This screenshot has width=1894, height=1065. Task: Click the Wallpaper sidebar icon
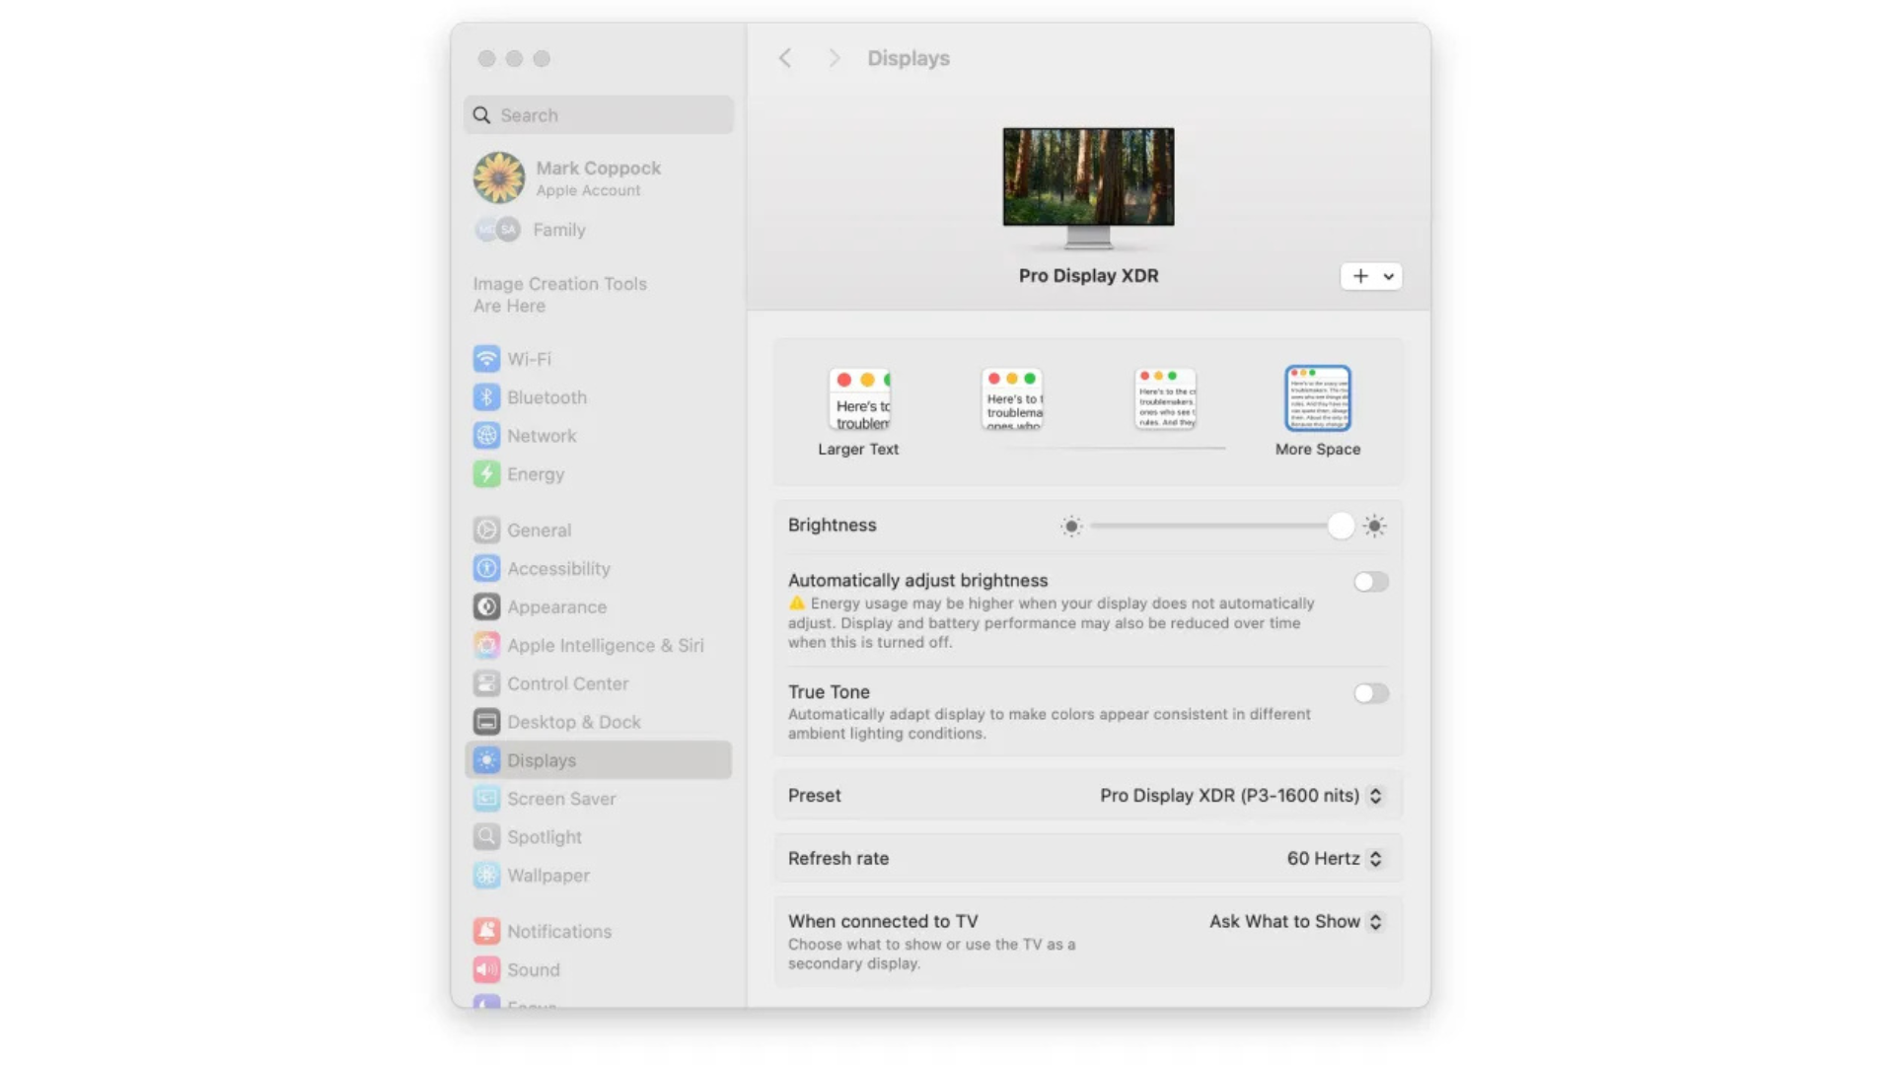(x=486, y=876)
